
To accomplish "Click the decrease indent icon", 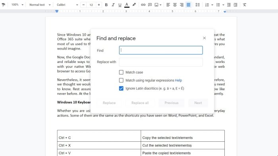I will 229,5.
